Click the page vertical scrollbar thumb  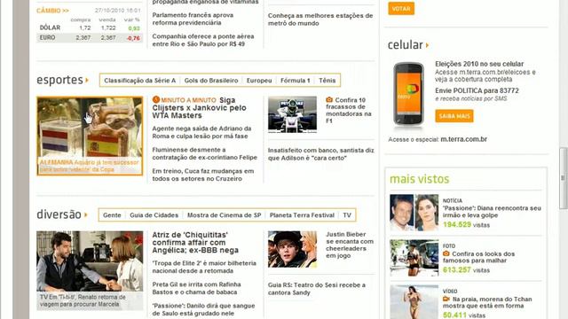pyautogui.click(x=564, y=178)
